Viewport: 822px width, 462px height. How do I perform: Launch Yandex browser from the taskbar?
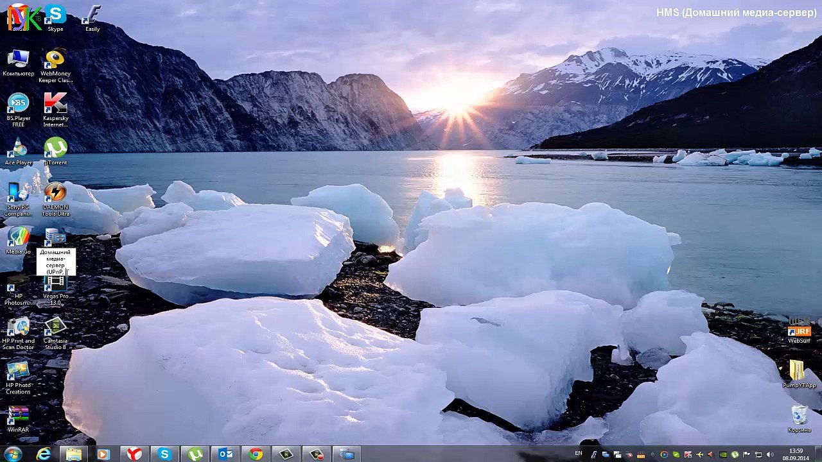click(134, 454)
